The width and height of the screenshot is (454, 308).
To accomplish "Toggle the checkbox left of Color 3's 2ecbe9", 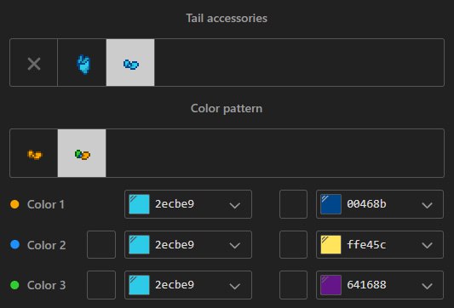I will pyautogui.click(x=101, y=285).
